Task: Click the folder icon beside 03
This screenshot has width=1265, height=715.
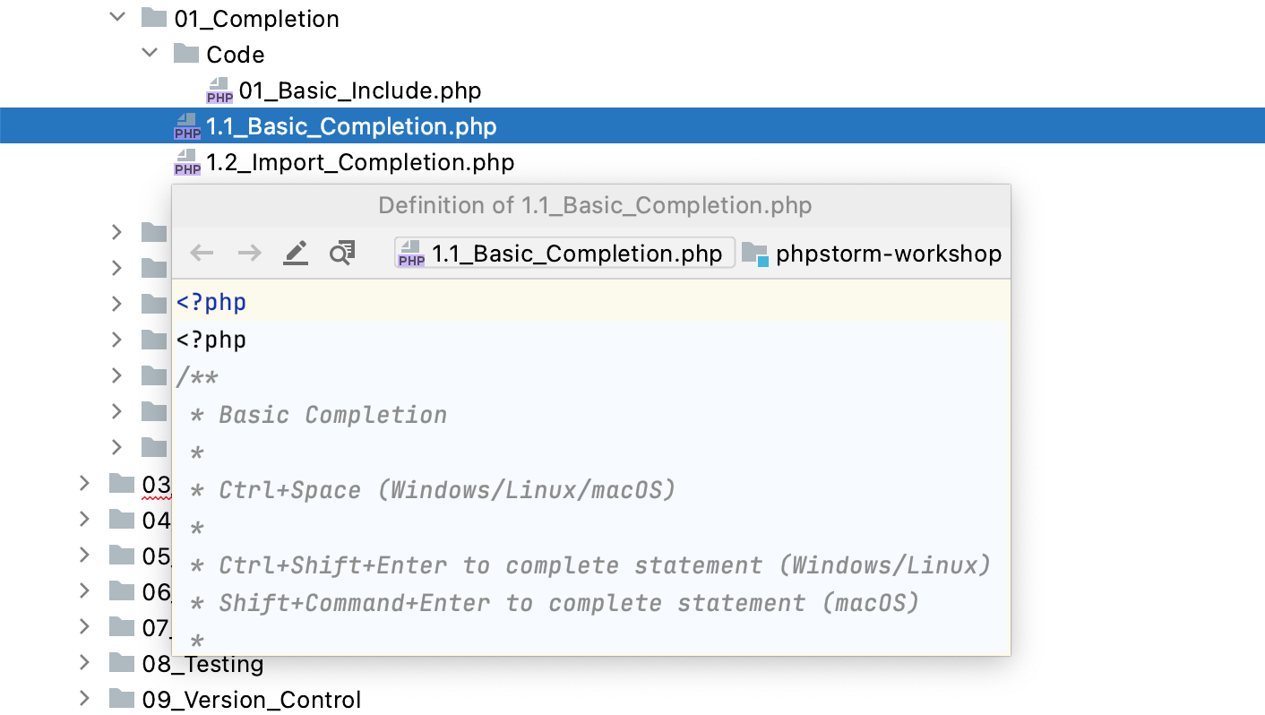Action: click(122, 484)
